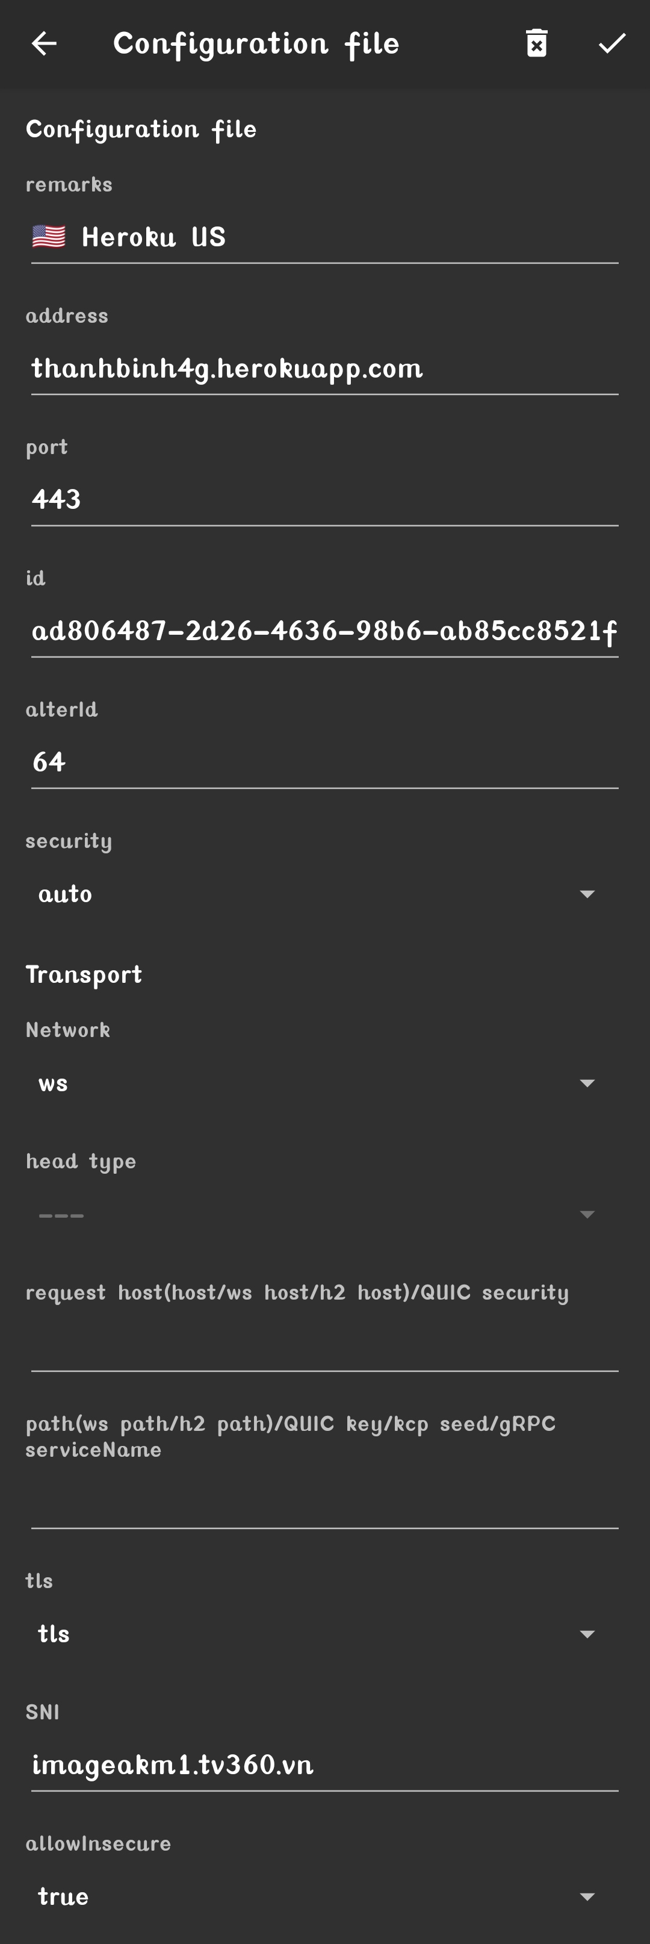Click the Transport section heading
650x1944 pixels.
84,974
